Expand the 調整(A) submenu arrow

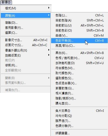49,15
